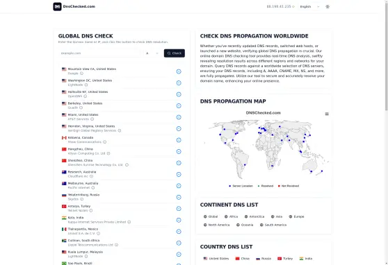Click the status circle for Antalya, Turkey
Viewport: 388px width, 265px height.
(179, 209)
